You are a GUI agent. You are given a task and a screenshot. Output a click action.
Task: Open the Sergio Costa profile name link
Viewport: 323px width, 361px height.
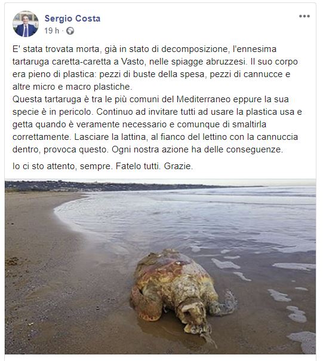point(72,19)
